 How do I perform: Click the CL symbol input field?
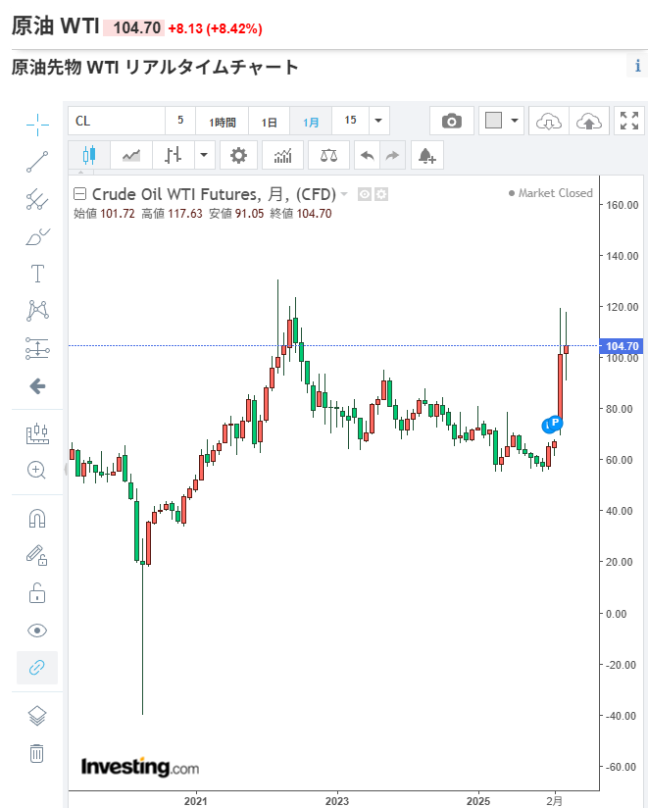(116, 122)
